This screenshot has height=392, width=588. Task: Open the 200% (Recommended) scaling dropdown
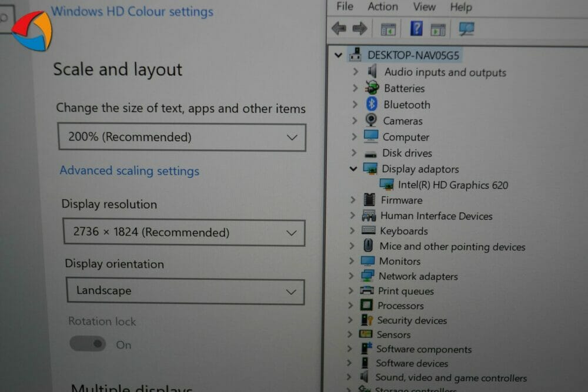click(182, 137)
